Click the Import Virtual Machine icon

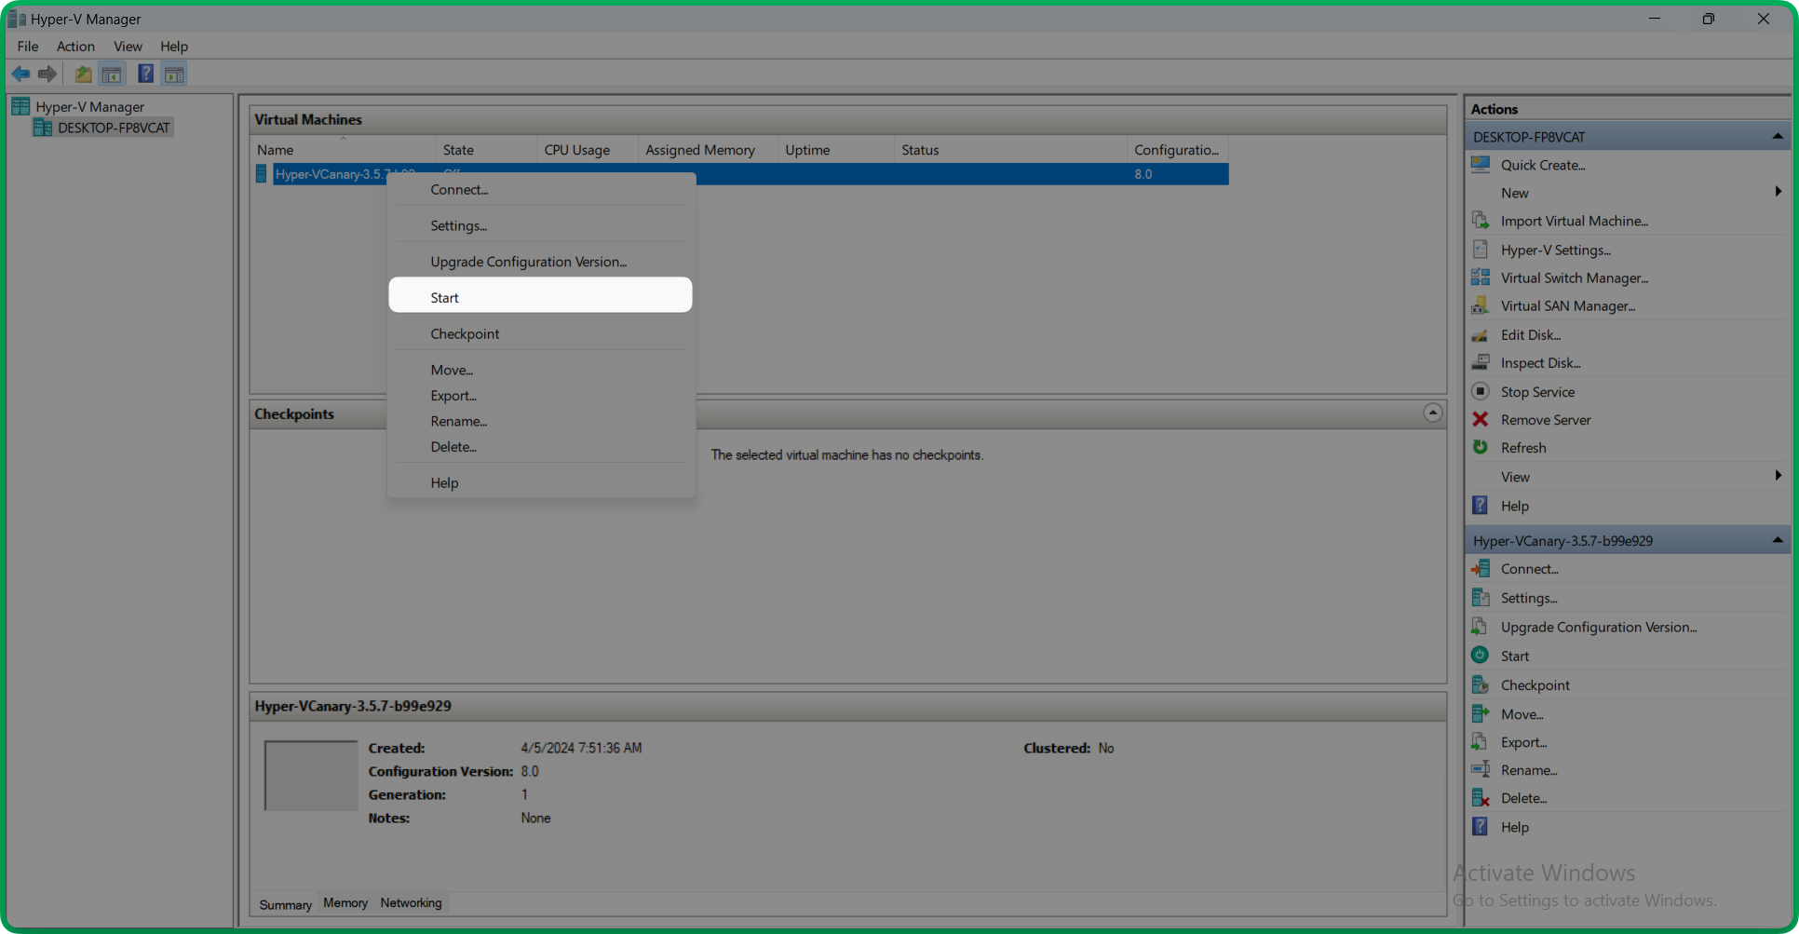click(x=1481, y=221)
